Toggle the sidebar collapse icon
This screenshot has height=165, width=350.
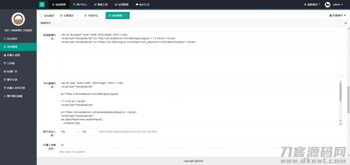(x=42, y=4)
